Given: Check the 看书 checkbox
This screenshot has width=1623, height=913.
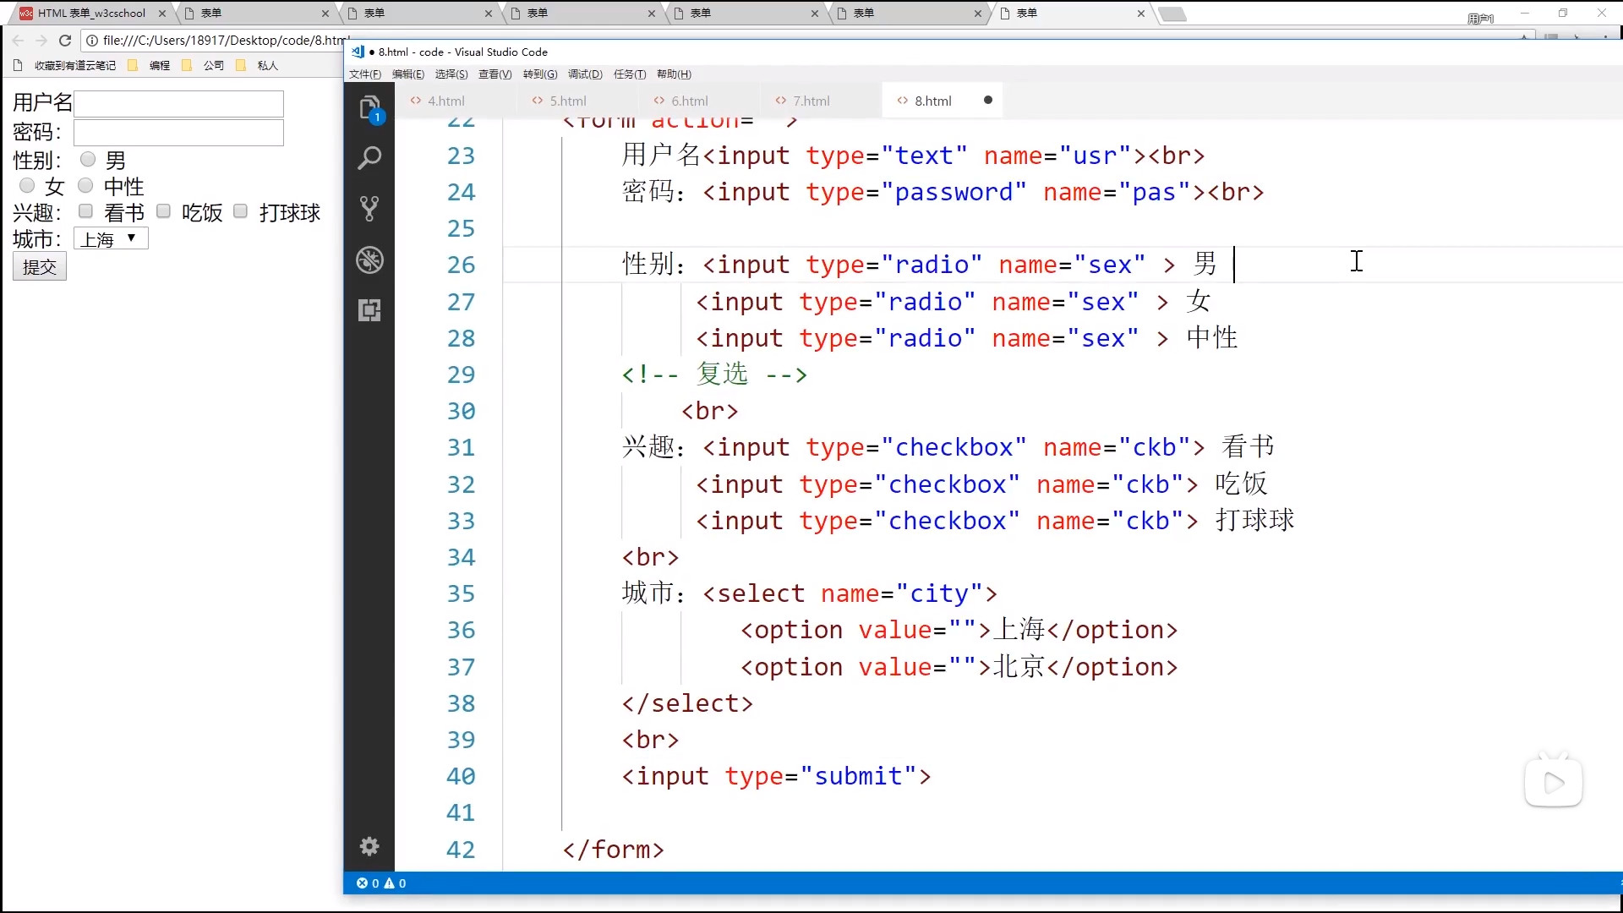Looking at the screenshot, I should click(85, 211).
